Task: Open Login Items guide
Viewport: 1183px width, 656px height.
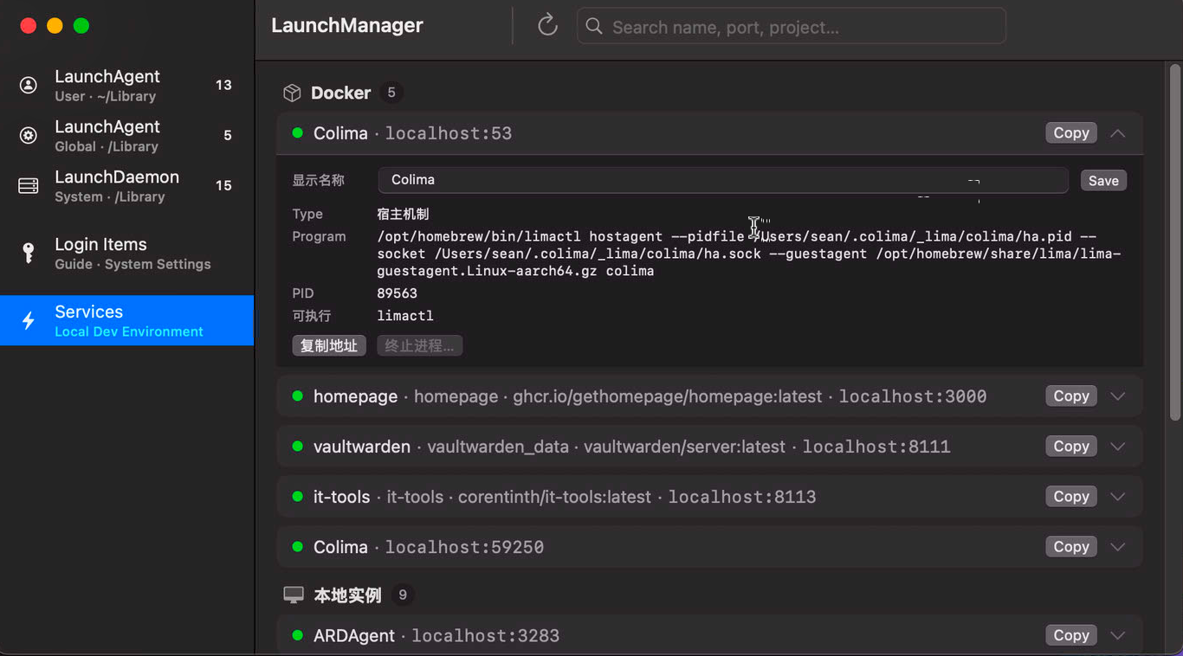Action: point(127,254)
